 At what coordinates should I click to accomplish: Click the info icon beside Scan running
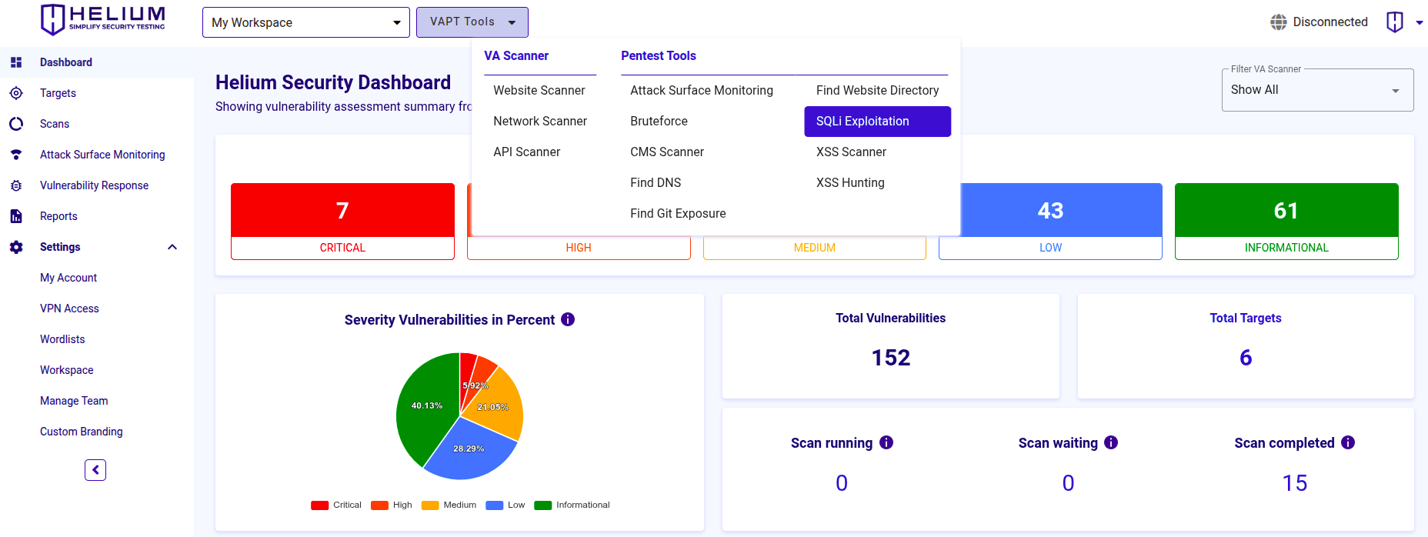click(886, 442)
